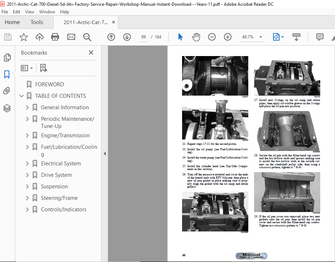This screenshot has width=335, height=262.
Task: Open the File menu
Action: [5, 12]
